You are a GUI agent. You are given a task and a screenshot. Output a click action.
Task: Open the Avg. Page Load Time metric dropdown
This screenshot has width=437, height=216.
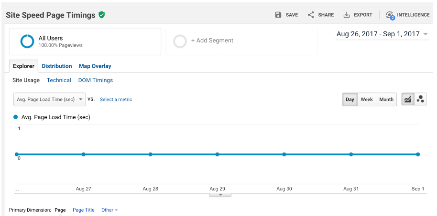point(49,99)
